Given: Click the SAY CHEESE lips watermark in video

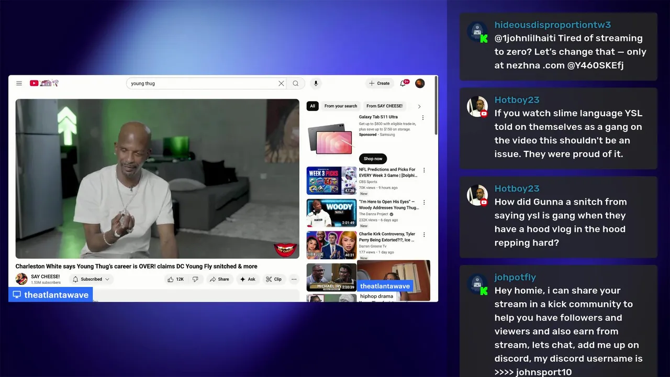Looking at the screenshot, I should (x=285, y=250).
